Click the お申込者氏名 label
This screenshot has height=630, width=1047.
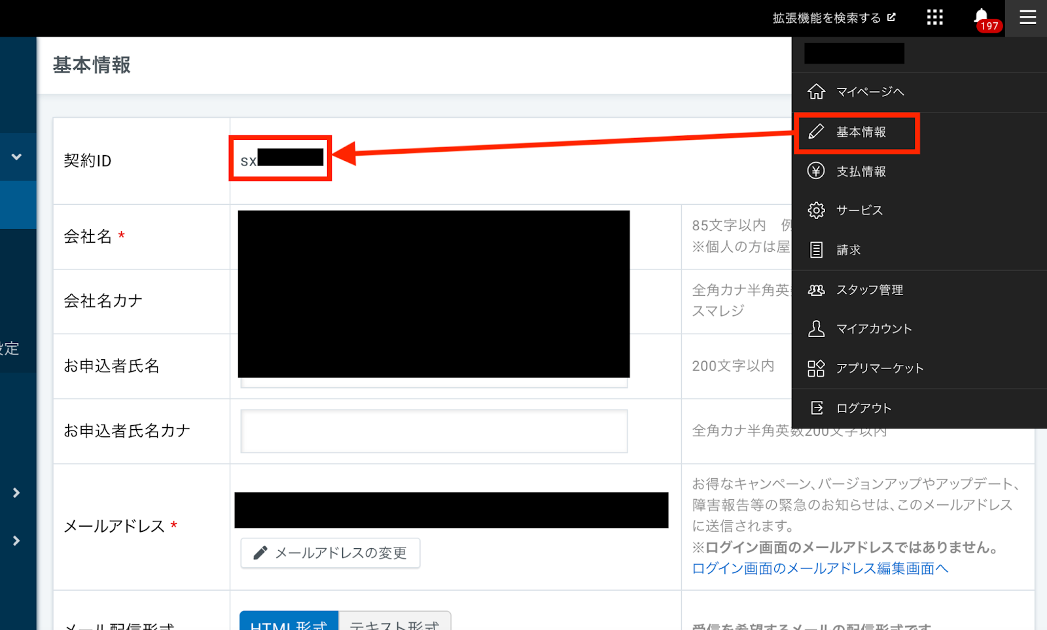tap(111, 366)
